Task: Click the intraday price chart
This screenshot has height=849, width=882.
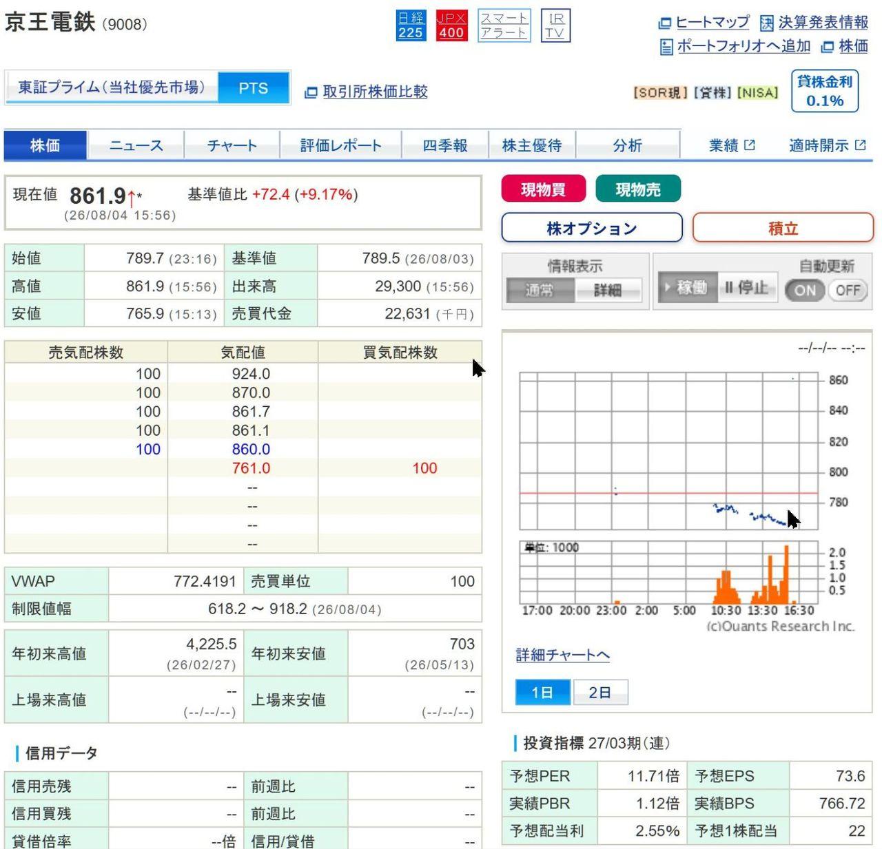Action: 668,451
